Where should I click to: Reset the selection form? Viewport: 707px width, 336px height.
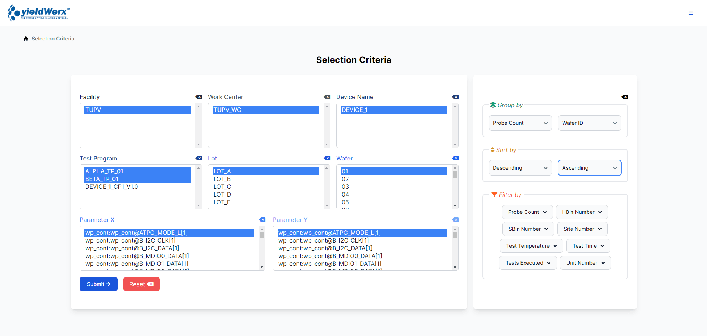point(142,284)
